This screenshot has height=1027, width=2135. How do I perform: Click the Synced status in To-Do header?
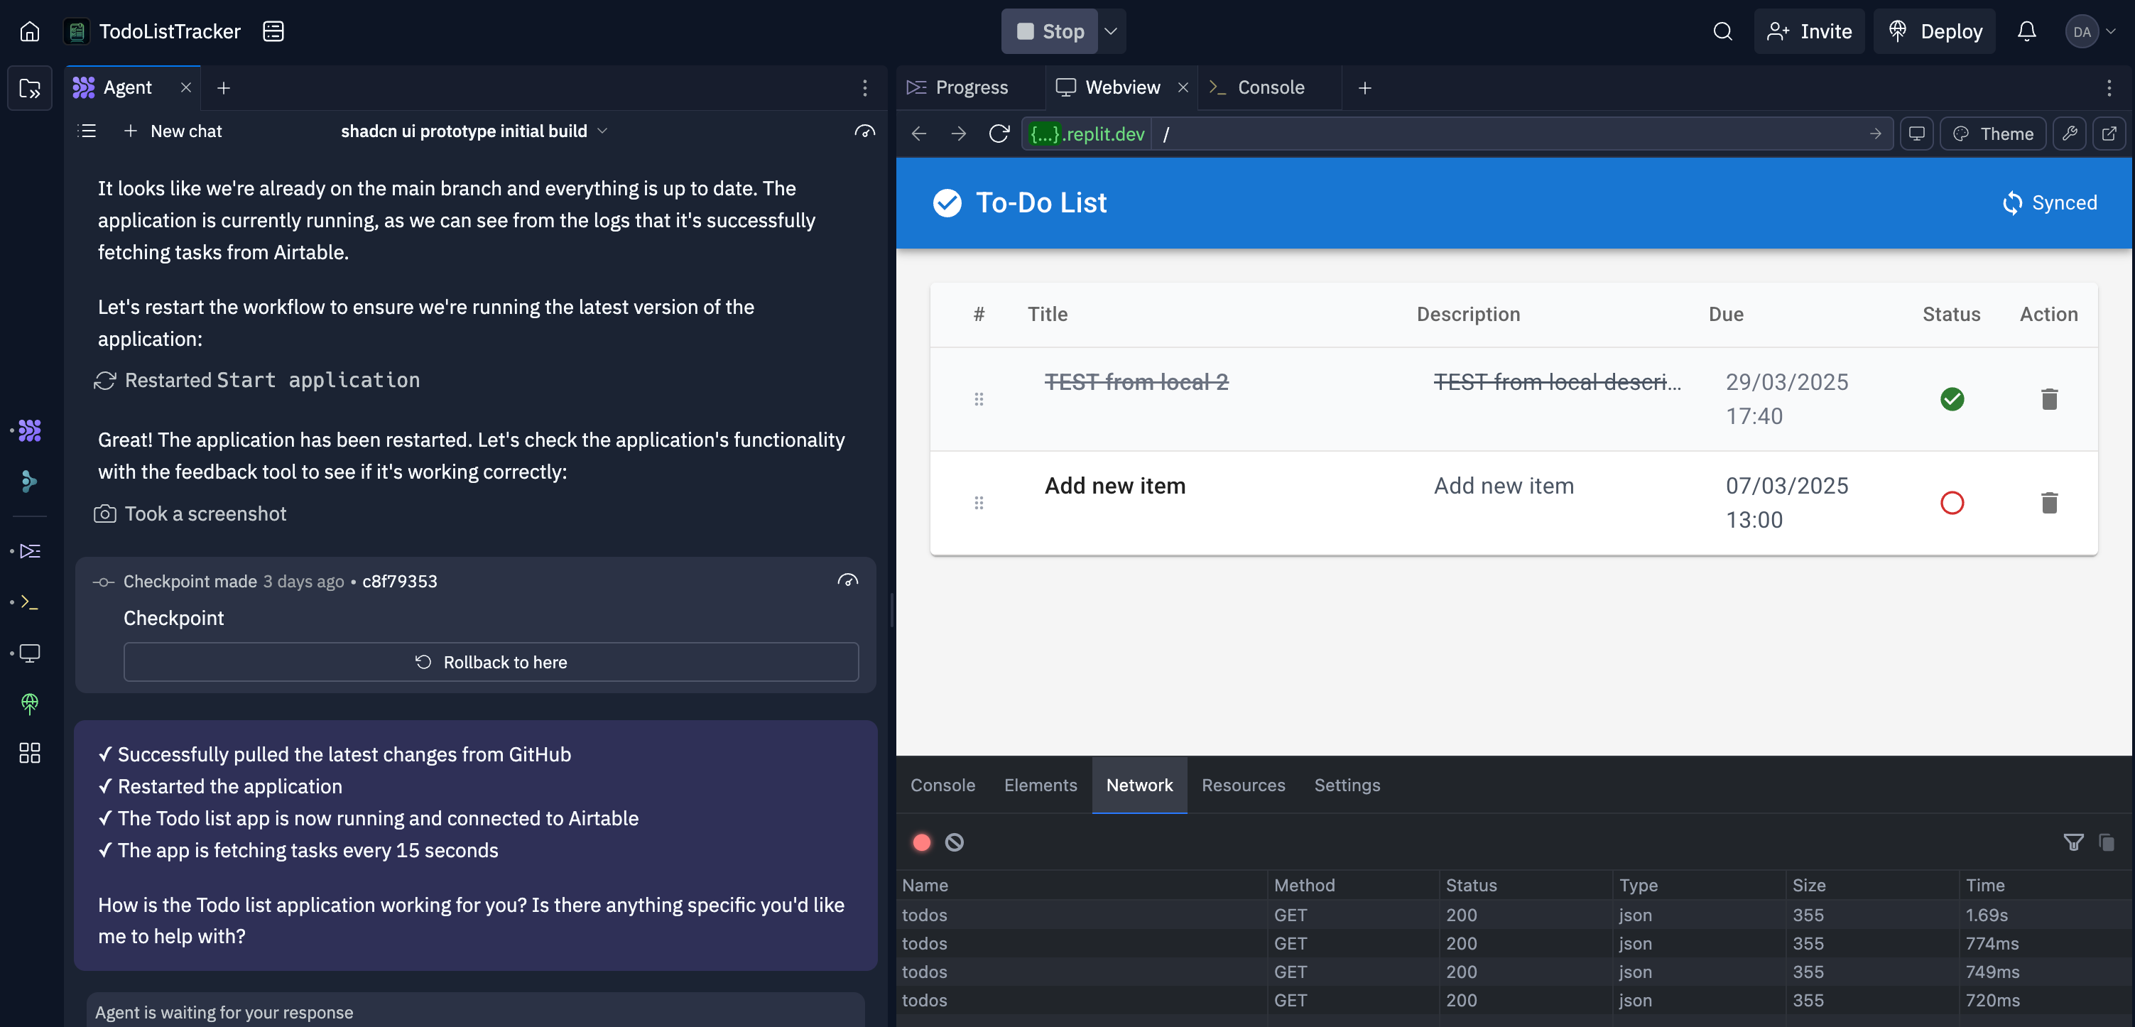[2049, 203]
